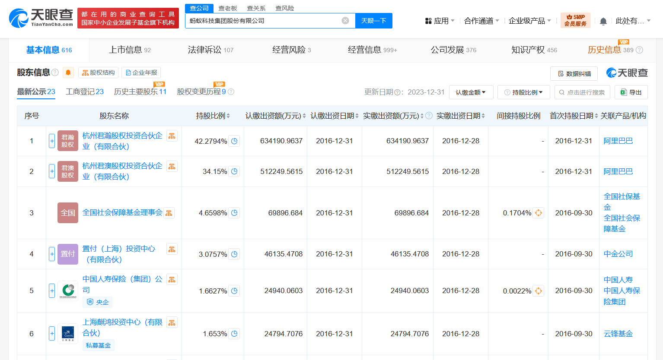Open 阿里巴巴 link in first row
This screenshot has width=663, height=360.
tap(618, 141)
